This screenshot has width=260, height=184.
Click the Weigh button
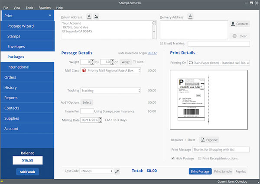tap(126, 62)
